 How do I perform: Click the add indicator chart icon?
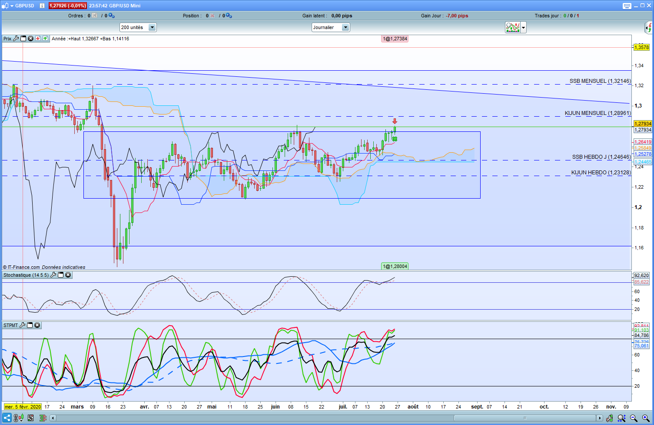point(513,27)
